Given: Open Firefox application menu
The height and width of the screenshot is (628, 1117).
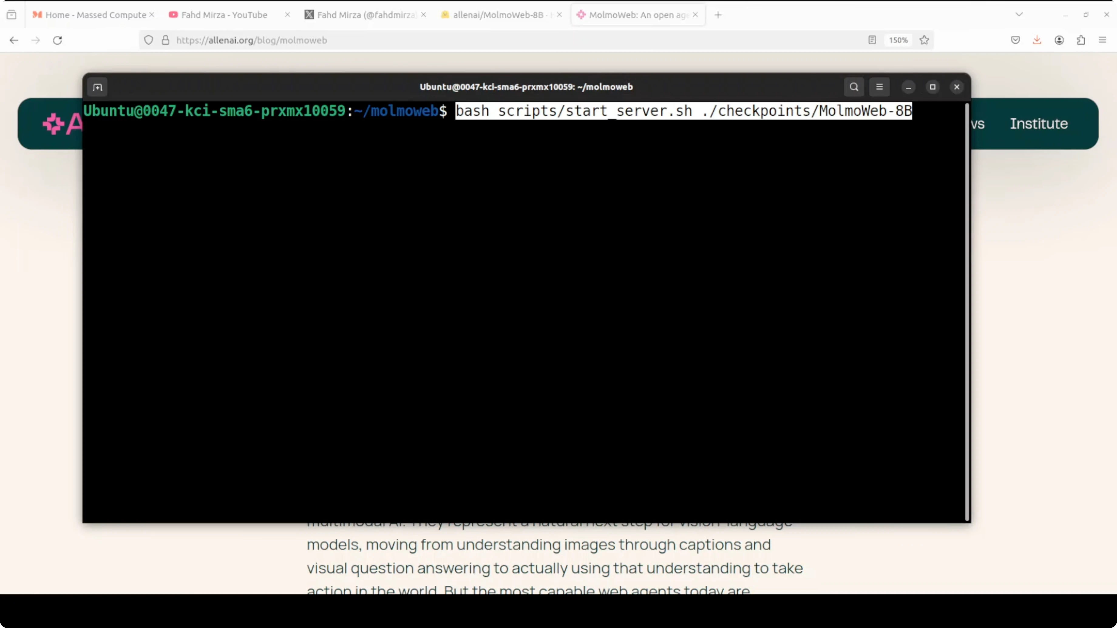Looking at the screenshot, I should 1103,40.
